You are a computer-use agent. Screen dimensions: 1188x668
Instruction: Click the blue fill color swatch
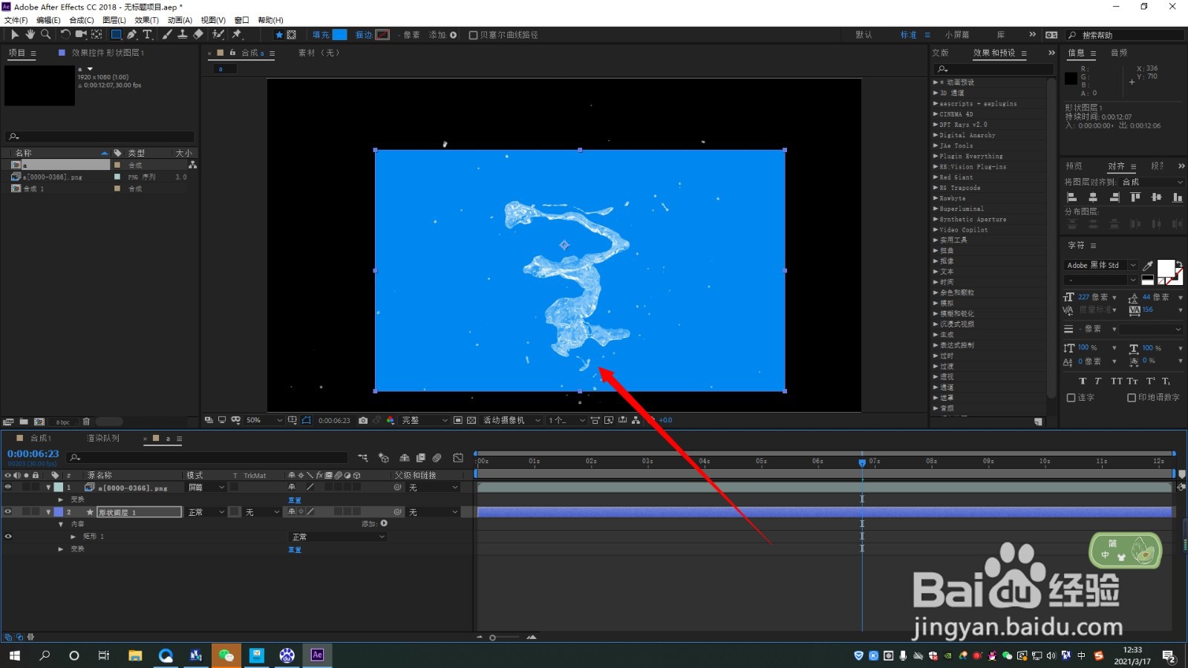click(x=339, y=35)
